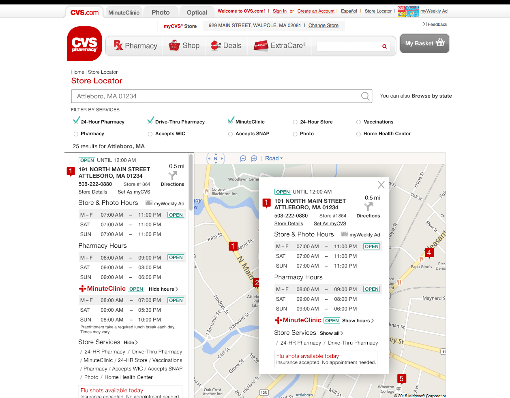Screen dimensions: 510x398
Task: Expand Store Services Show all in popup
Action: (x=331, y=333)
